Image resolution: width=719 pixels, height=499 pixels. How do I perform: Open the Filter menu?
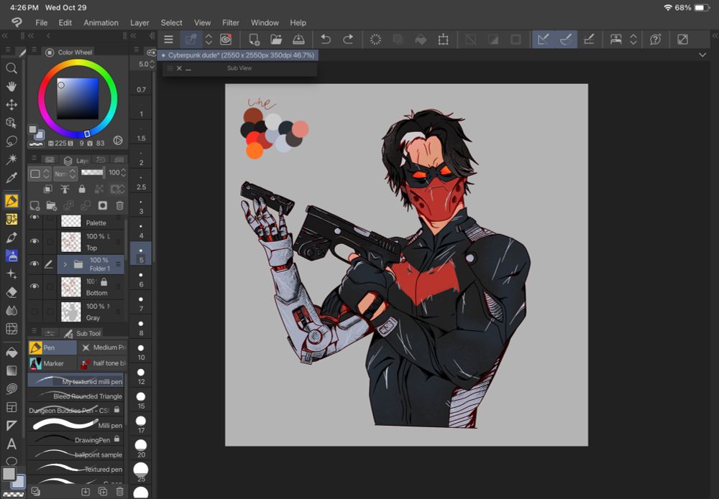[x=231, y=23]
